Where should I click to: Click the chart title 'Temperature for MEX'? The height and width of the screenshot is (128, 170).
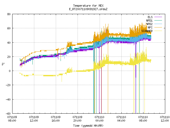pyautogui.click(x=88, y=6)
